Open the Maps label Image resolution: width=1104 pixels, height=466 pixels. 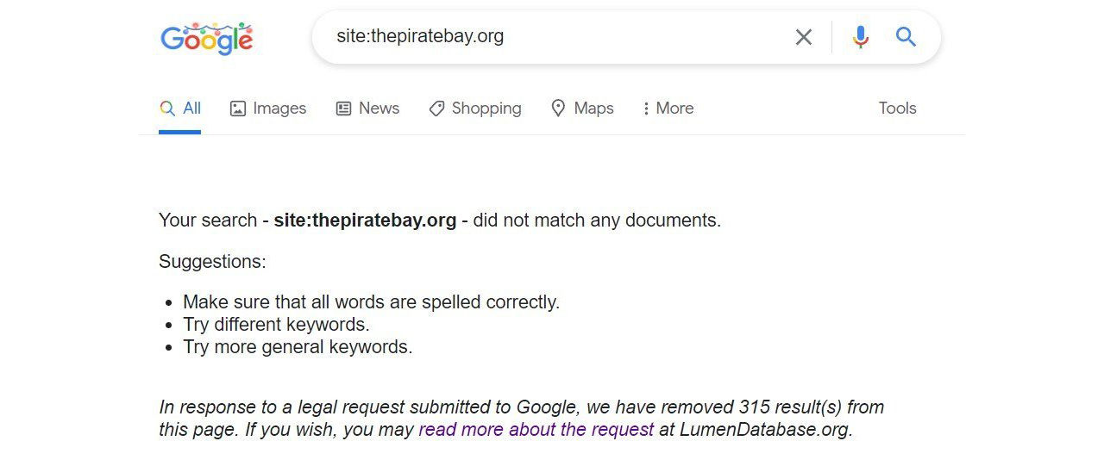click(x=593, y=109)
